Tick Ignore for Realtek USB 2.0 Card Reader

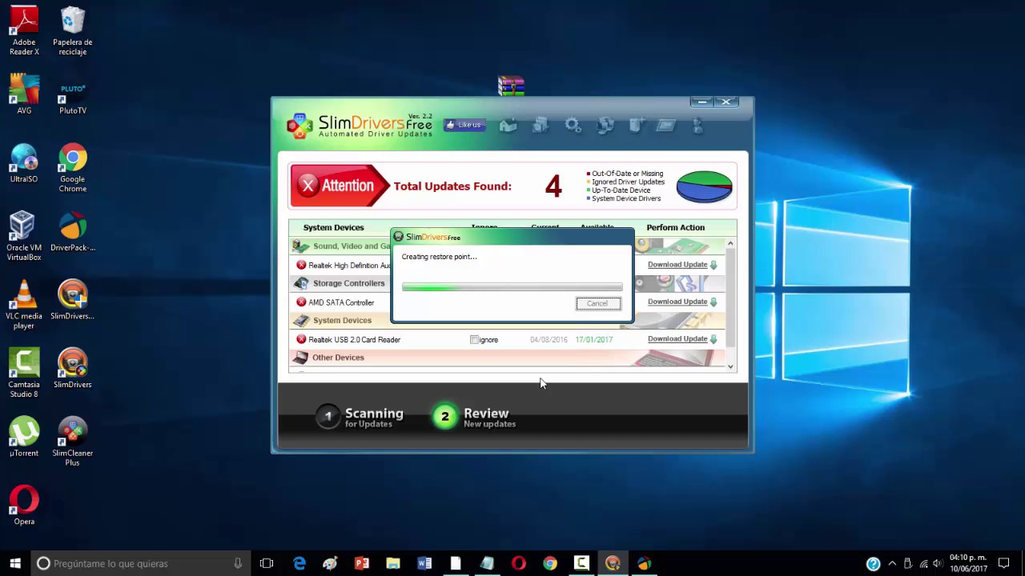pos(475,340)
